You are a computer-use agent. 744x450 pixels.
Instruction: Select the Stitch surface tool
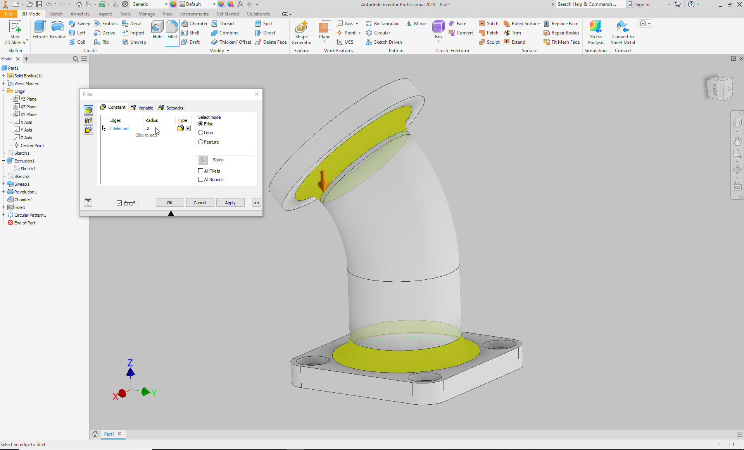[x=489, y=24]
